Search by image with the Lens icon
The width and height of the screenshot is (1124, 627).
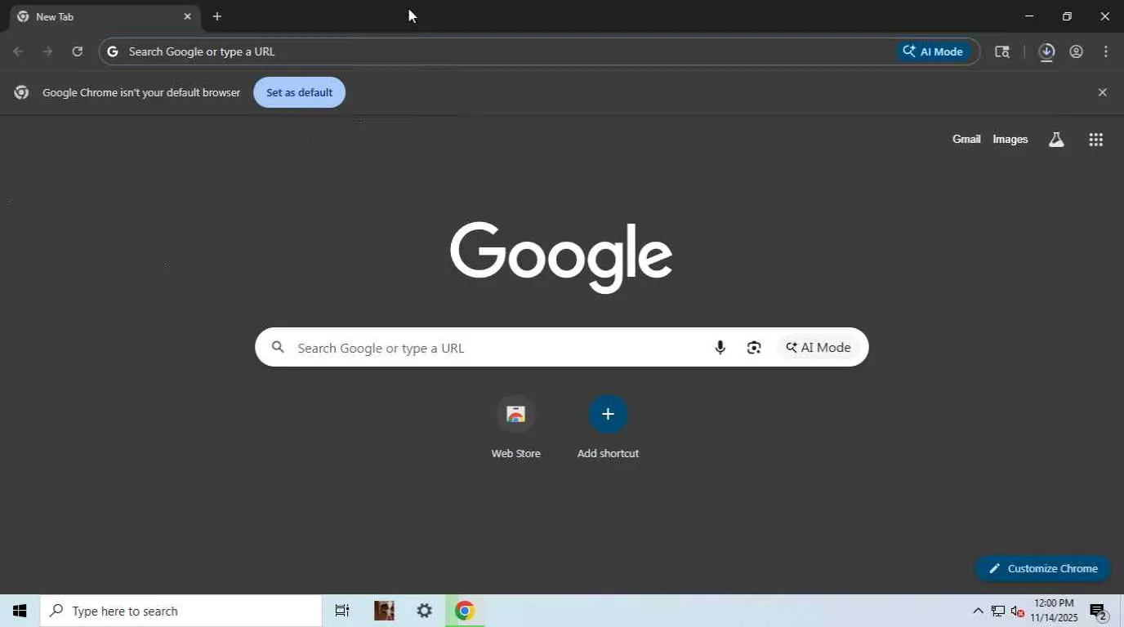[754, 348]
